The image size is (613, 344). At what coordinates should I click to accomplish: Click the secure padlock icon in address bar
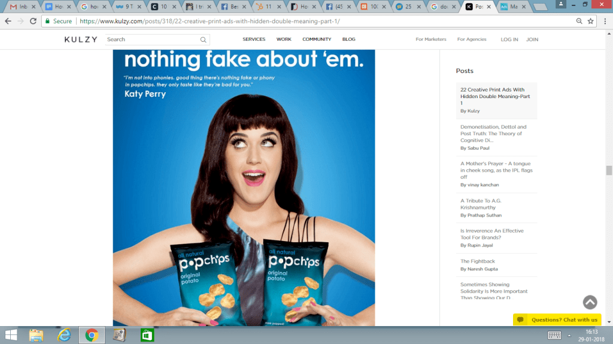pos(47,21)
